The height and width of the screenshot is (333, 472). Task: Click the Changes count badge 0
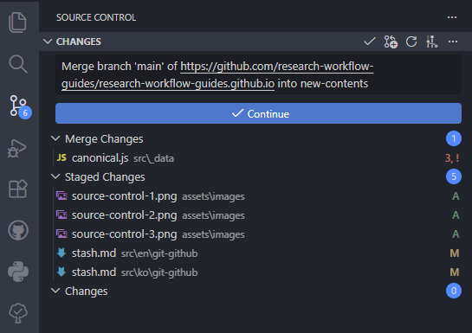pyautogui.click(x=454, y=291)
